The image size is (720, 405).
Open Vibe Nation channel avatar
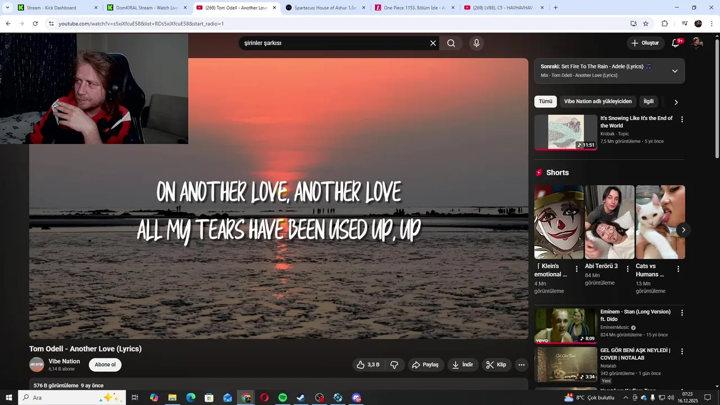[37, 364]
